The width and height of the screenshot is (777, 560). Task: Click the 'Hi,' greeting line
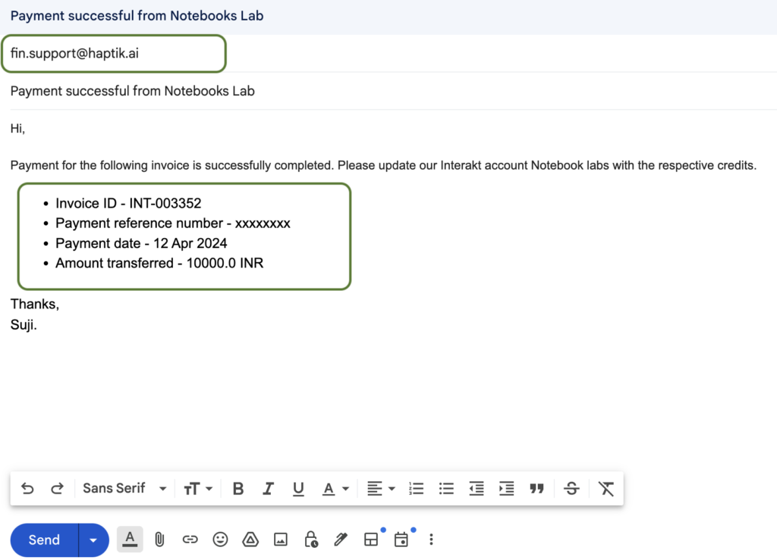coord(18,129)
